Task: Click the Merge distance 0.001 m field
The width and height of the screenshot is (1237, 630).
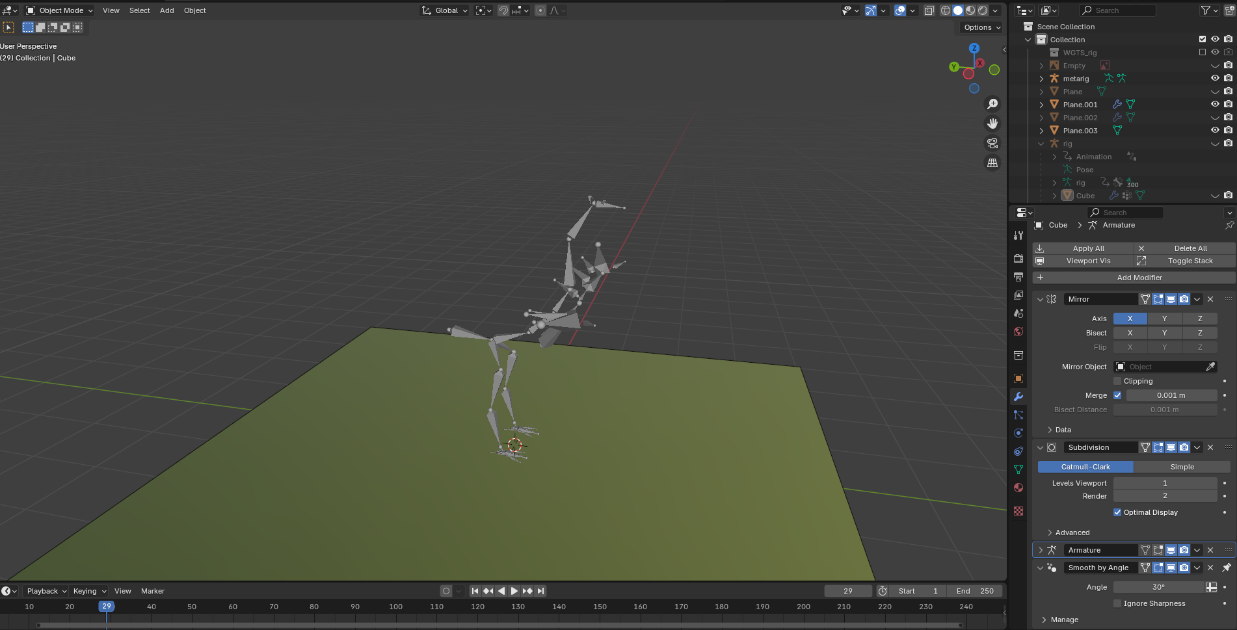Action: tap(1171, 395)
